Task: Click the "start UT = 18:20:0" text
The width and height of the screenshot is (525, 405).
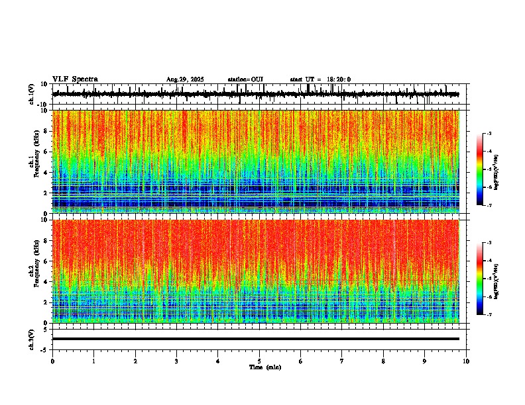Action: click(320, 79)
